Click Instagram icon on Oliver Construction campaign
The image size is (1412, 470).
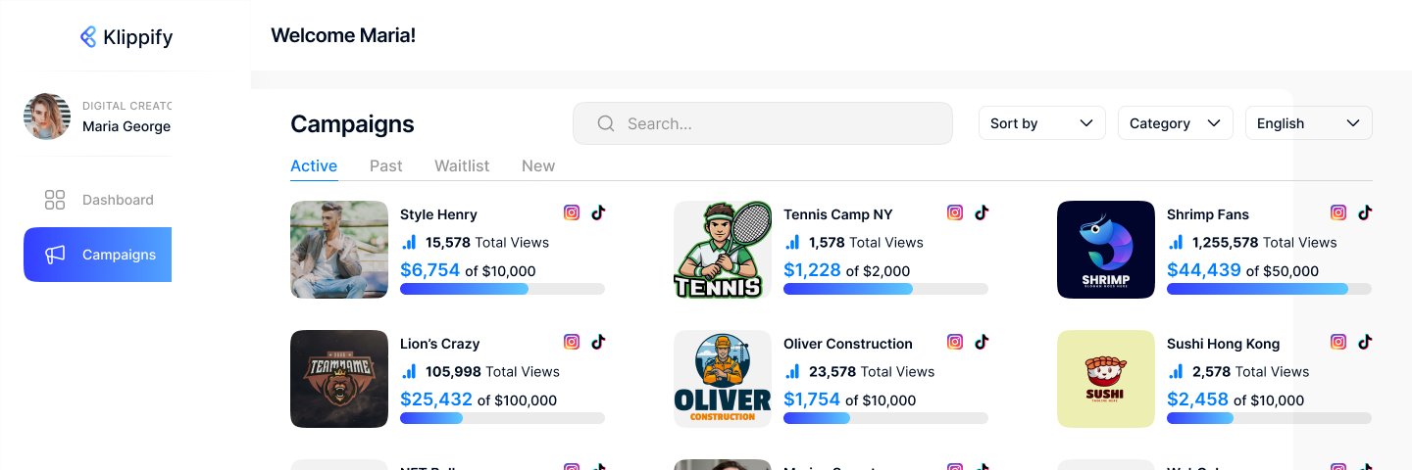(955, 342)
